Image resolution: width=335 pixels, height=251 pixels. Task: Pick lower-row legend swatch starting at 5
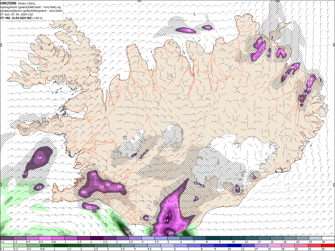pyautogui.click(x=168, y=246)
